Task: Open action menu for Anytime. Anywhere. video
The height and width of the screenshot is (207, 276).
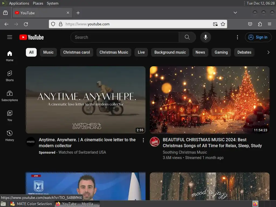Action: click(143, 140)
